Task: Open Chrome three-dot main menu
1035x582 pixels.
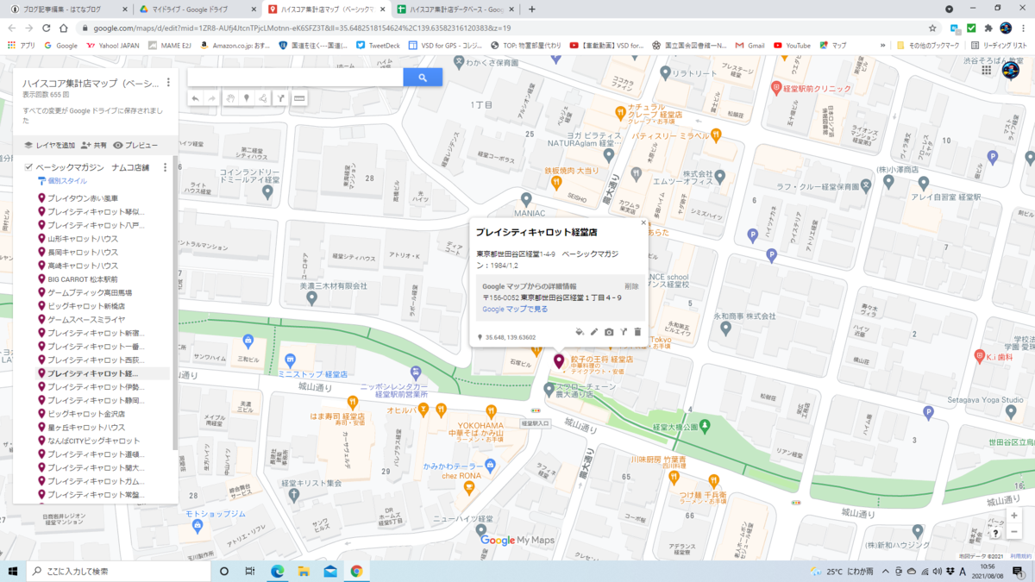Action: pos(1023,28)
